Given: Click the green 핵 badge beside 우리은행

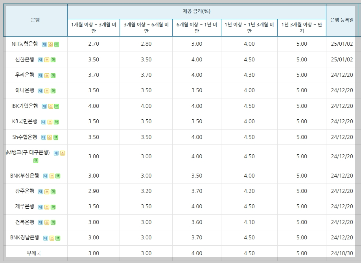Looking at the screenshot, I should [53, 76].
